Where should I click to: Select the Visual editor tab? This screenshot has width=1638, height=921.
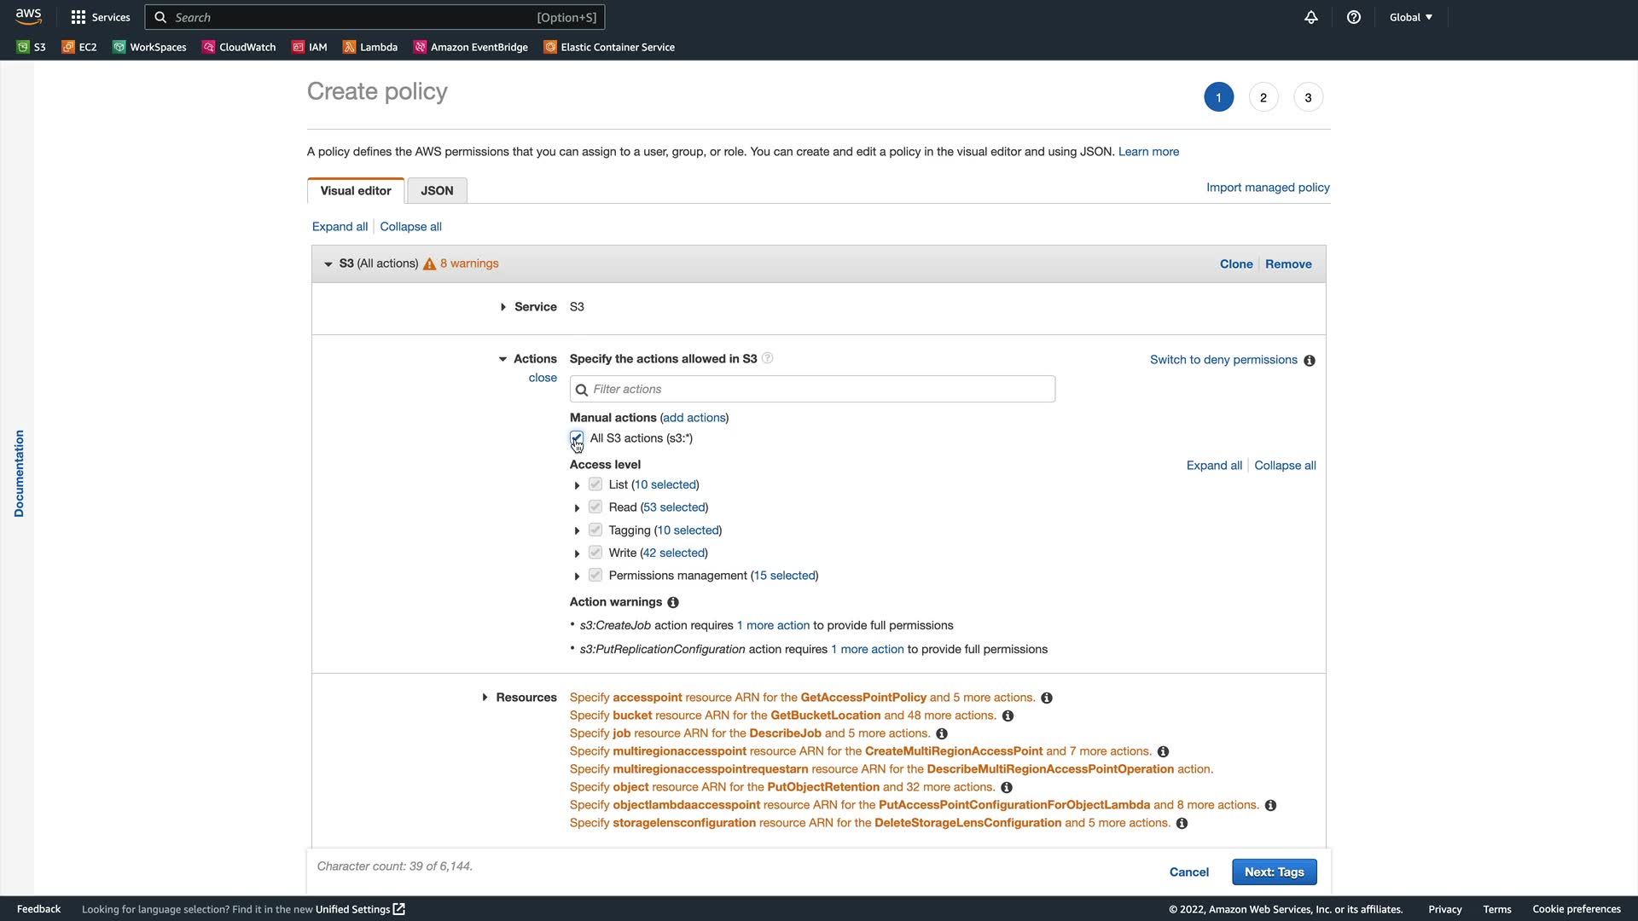tap(356, 191)
